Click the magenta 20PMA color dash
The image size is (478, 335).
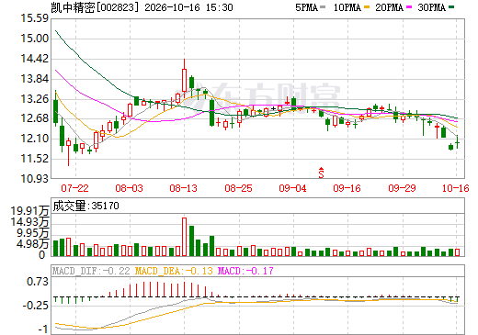(409, 6)
